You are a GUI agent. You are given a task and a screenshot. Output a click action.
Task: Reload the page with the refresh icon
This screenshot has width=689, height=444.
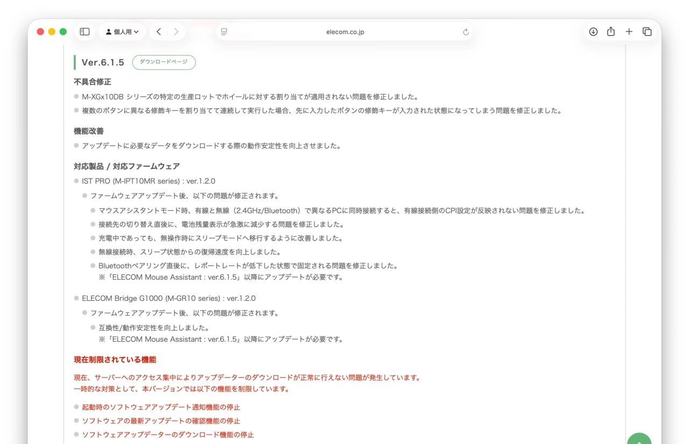(466, 32)
